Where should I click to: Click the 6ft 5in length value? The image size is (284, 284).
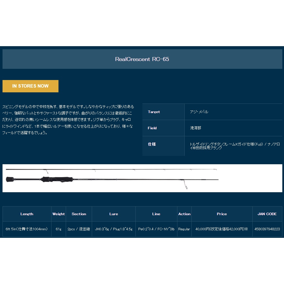(27, 229)
